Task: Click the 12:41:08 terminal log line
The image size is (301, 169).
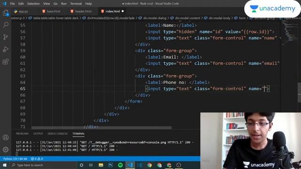Action: coord(67,150)
